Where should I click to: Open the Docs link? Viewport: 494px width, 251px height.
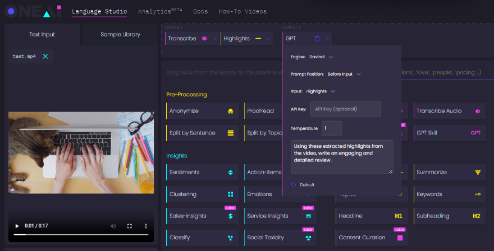click(x=200, y=11)
